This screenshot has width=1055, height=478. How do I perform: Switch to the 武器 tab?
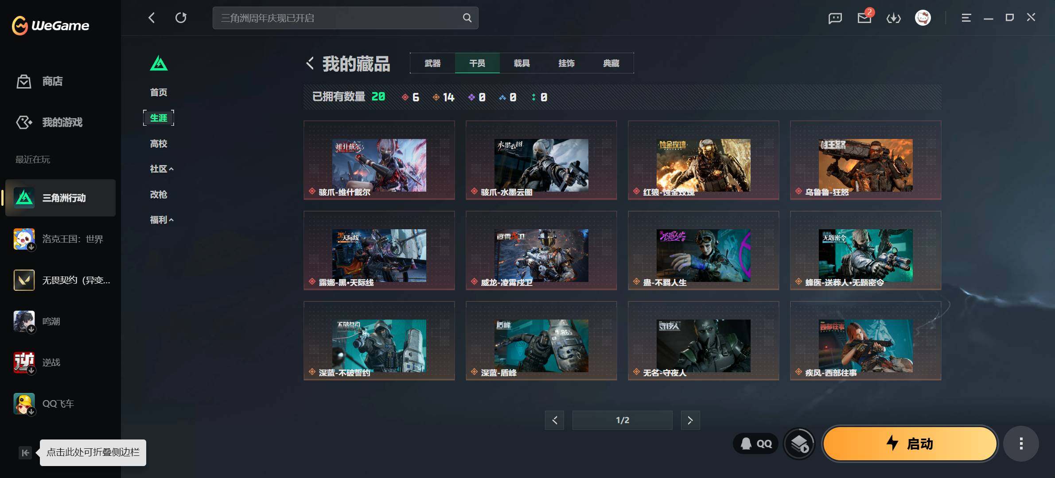[432, 63]
